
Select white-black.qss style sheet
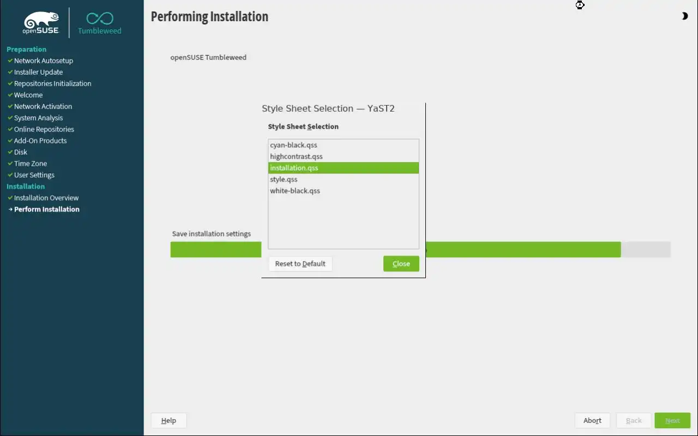[344, 191]
